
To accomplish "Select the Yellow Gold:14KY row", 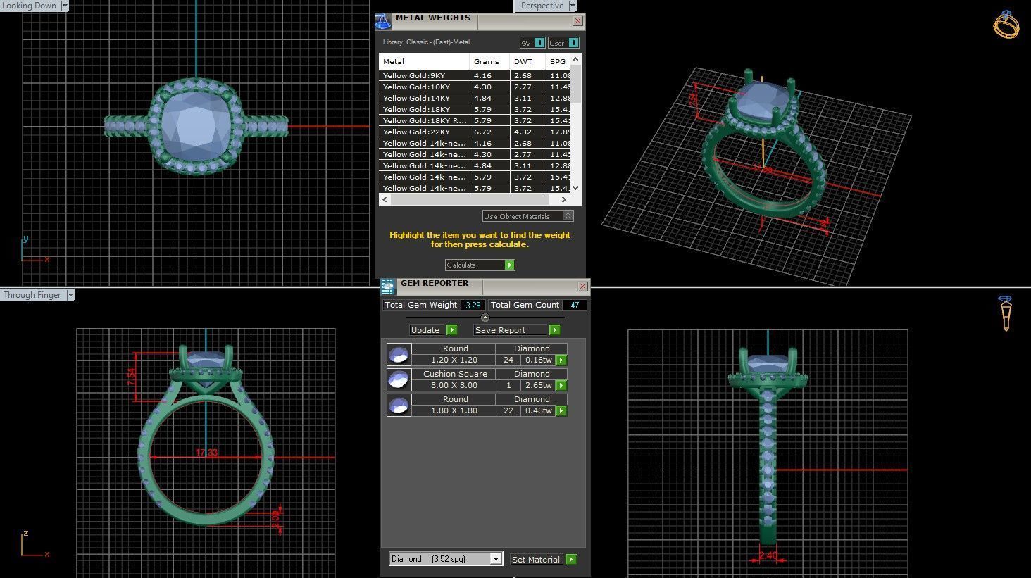I will pos(475,98).
